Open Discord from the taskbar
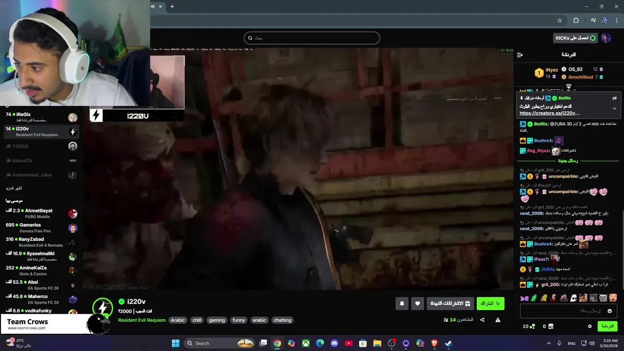Viewport: 624px width, 351px height. point(334,343)
